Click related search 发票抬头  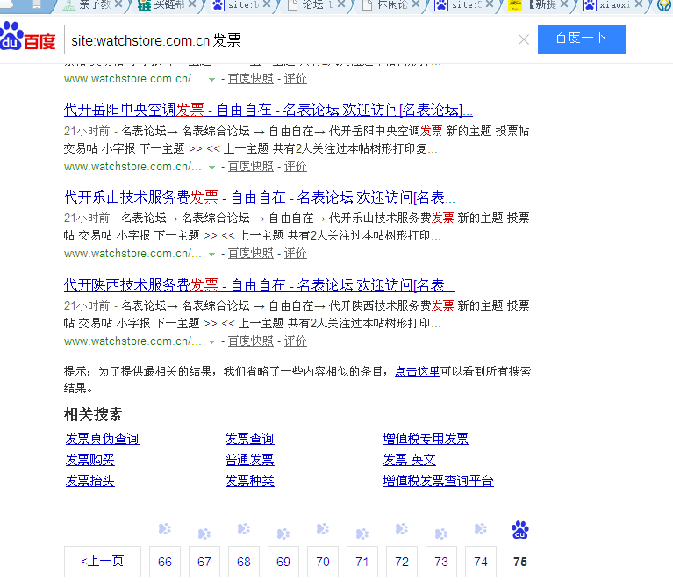89,480
